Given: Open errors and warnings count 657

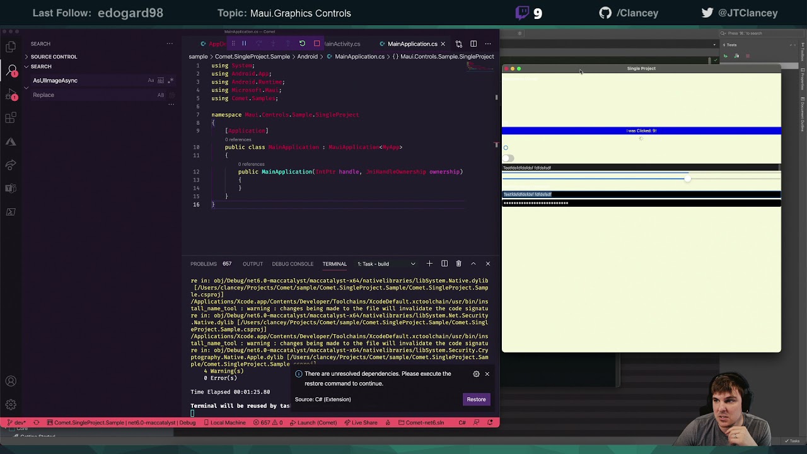Looking at the screenshot, I should [267, 422].
